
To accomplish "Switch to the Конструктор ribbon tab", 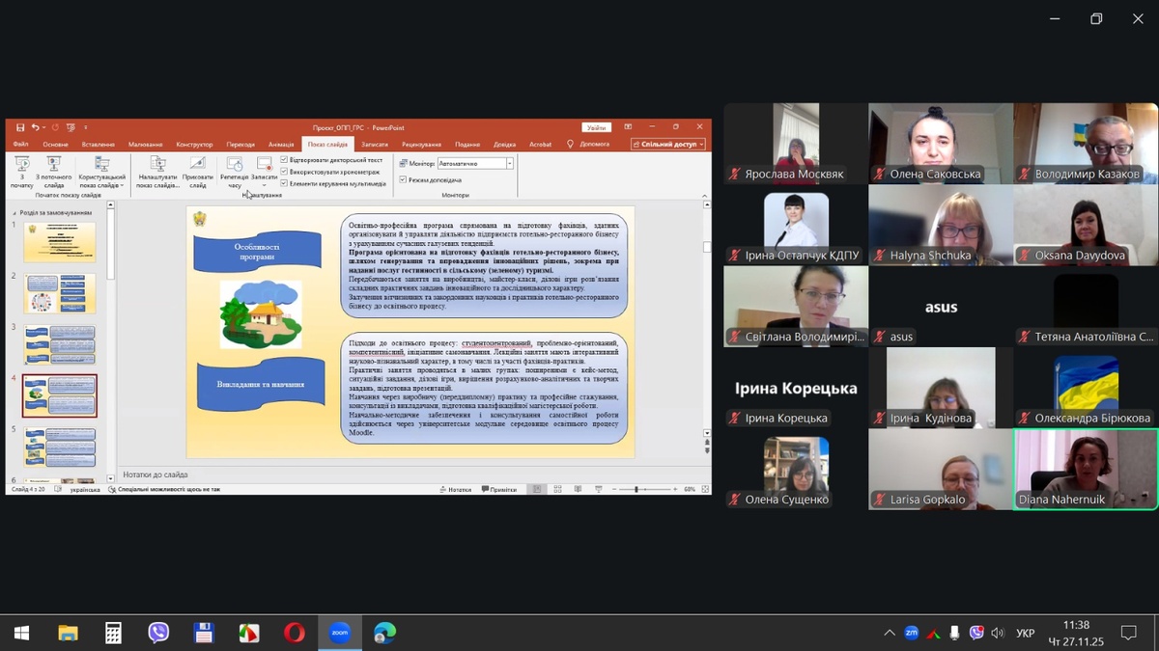I will 194,145.
